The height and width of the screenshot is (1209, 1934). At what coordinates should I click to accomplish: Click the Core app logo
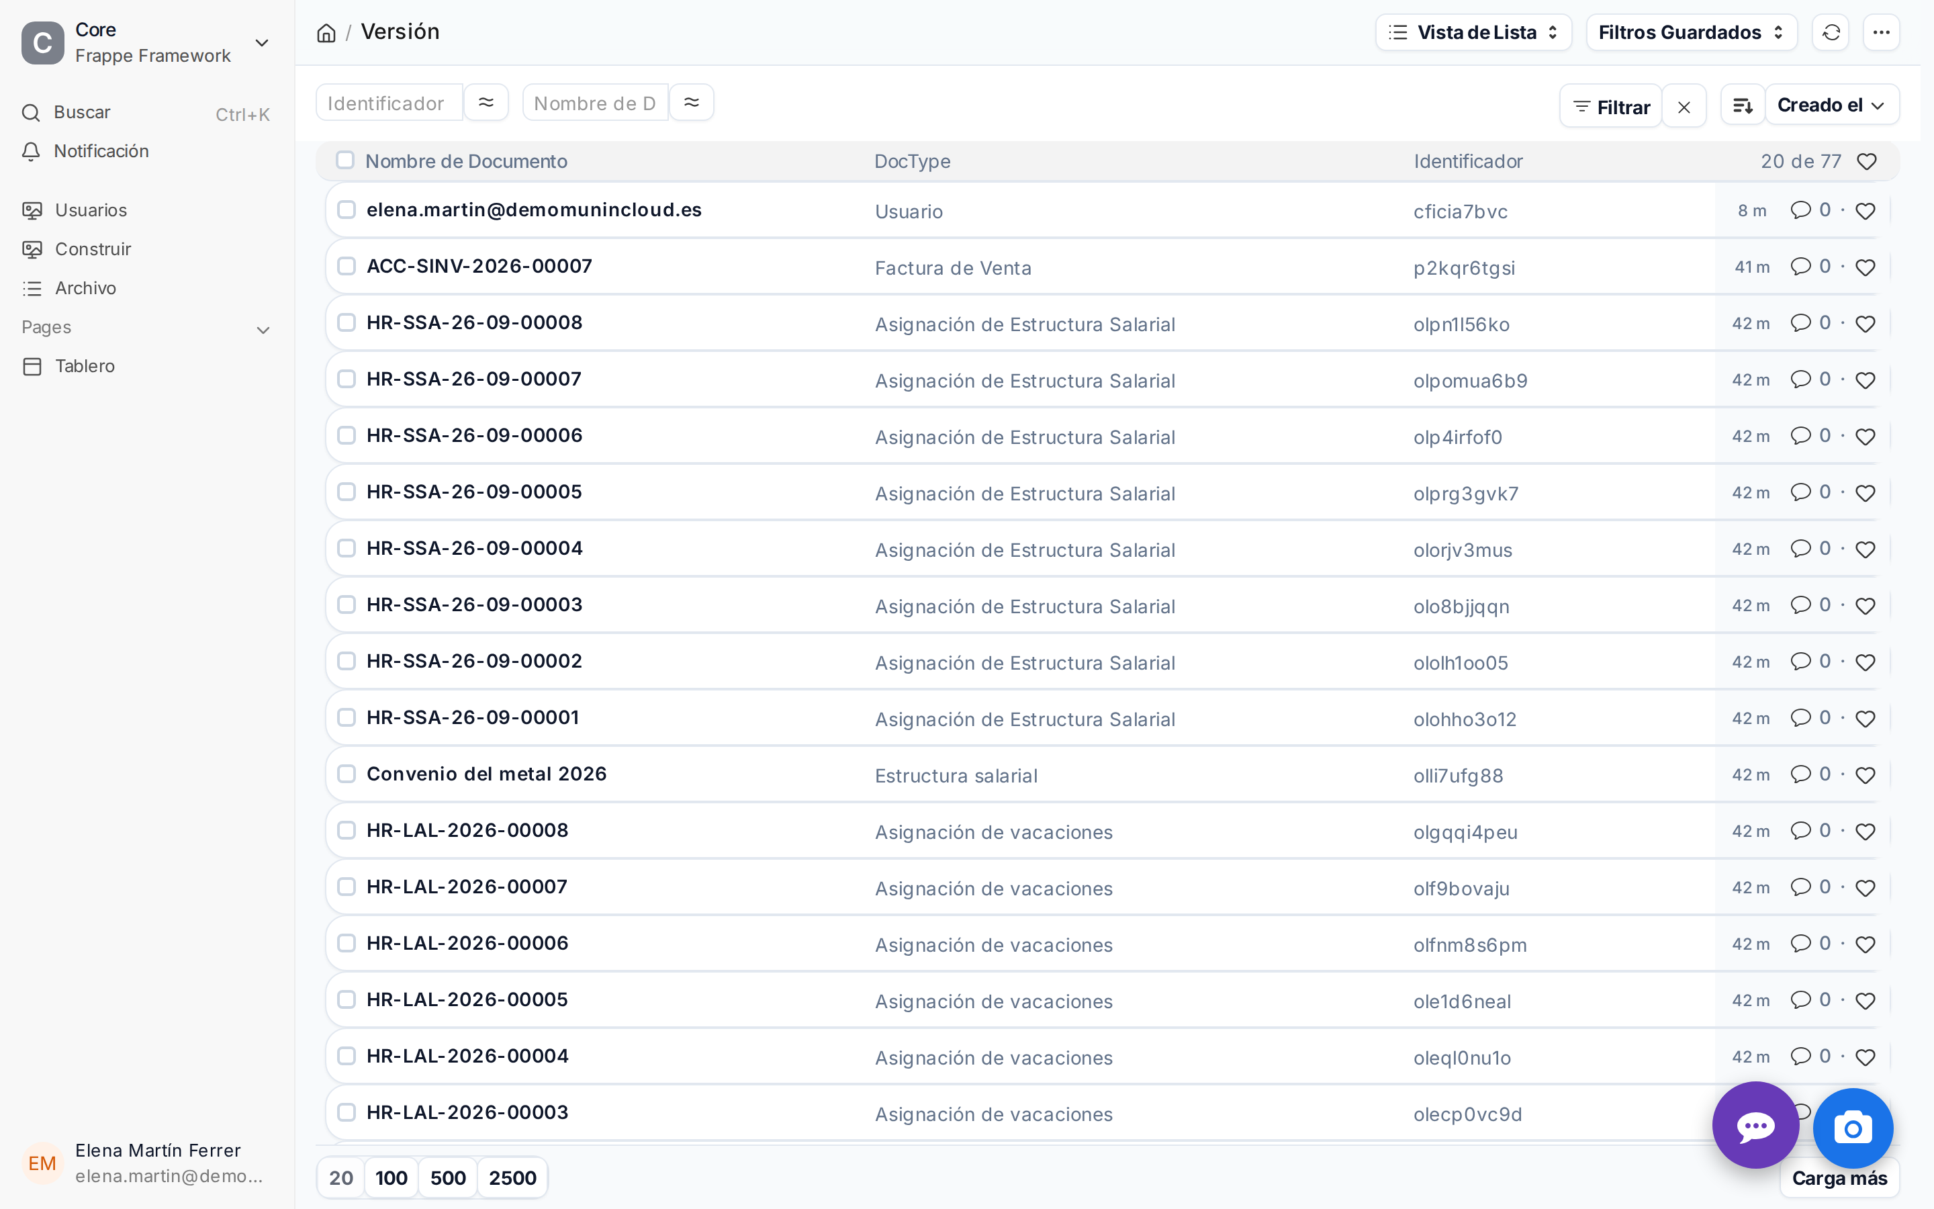pyautogui.click(x=42, y=43)
